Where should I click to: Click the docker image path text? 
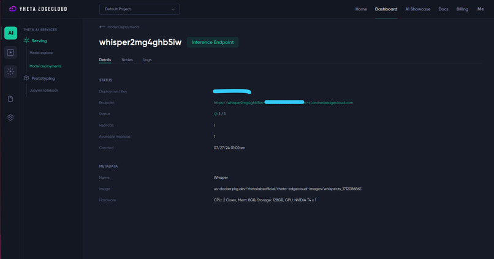coord(287,189)
